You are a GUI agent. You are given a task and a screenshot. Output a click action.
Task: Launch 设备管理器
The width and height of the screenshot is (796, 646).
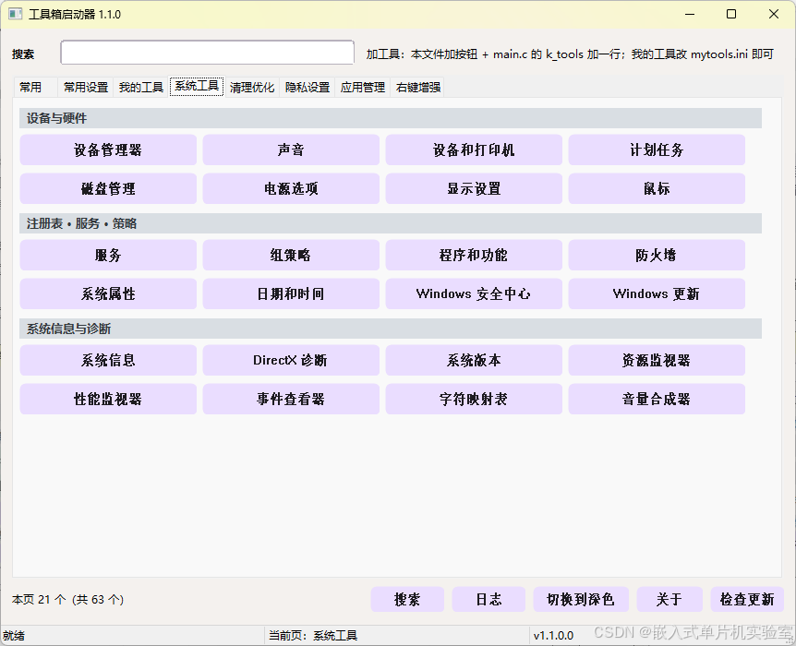pyautogui.click(x=108, y=150)
